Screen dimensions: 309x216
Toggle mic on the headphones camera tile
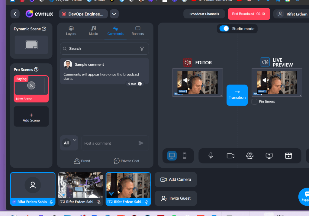click(x=146, y=202)
